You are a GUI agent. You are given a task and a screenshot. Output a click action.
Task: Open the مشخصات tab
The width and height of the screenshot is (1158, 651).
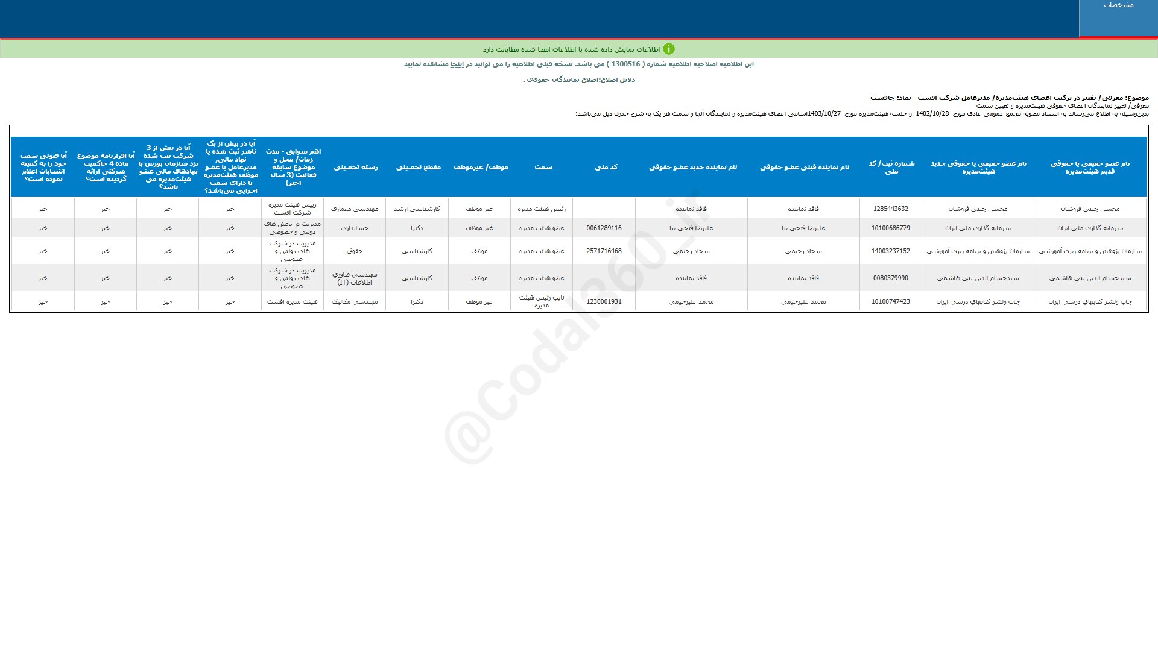[1118, 5]
